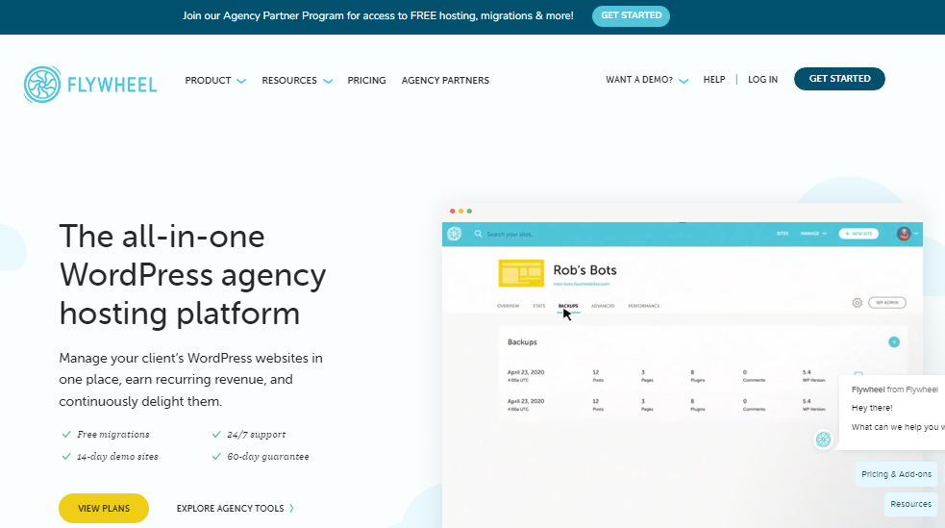Click the Resources chat option
Viewport: 945px width, 528px height.
coord(910,504)
